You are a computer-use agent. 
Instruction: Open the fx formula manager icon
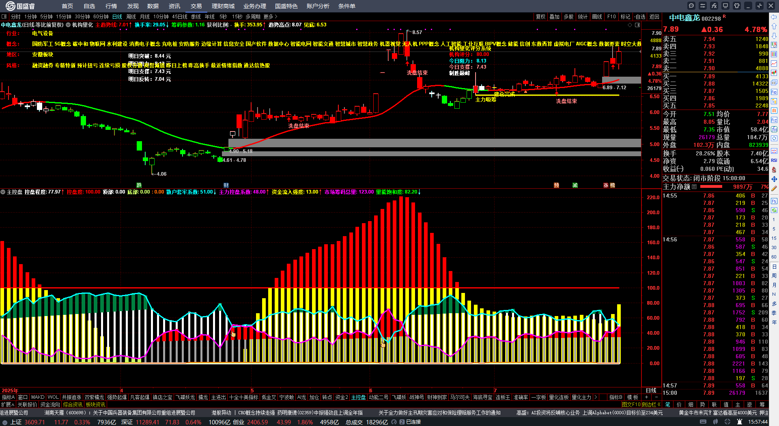coord(714,6)
